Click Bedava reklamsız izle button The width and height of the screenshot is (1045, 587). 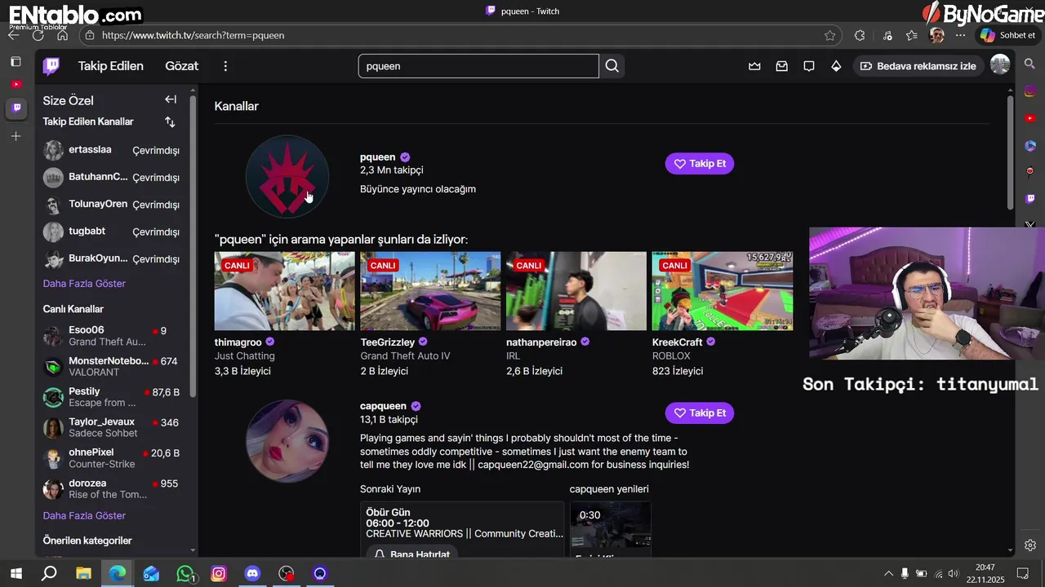918,66
